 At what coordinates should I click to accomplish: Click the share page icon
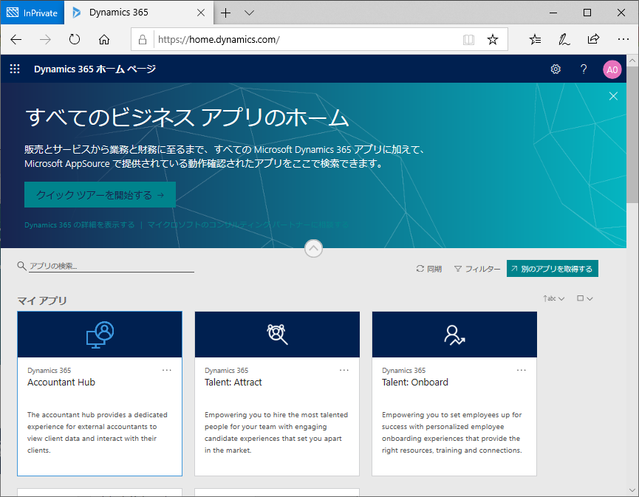593,39
